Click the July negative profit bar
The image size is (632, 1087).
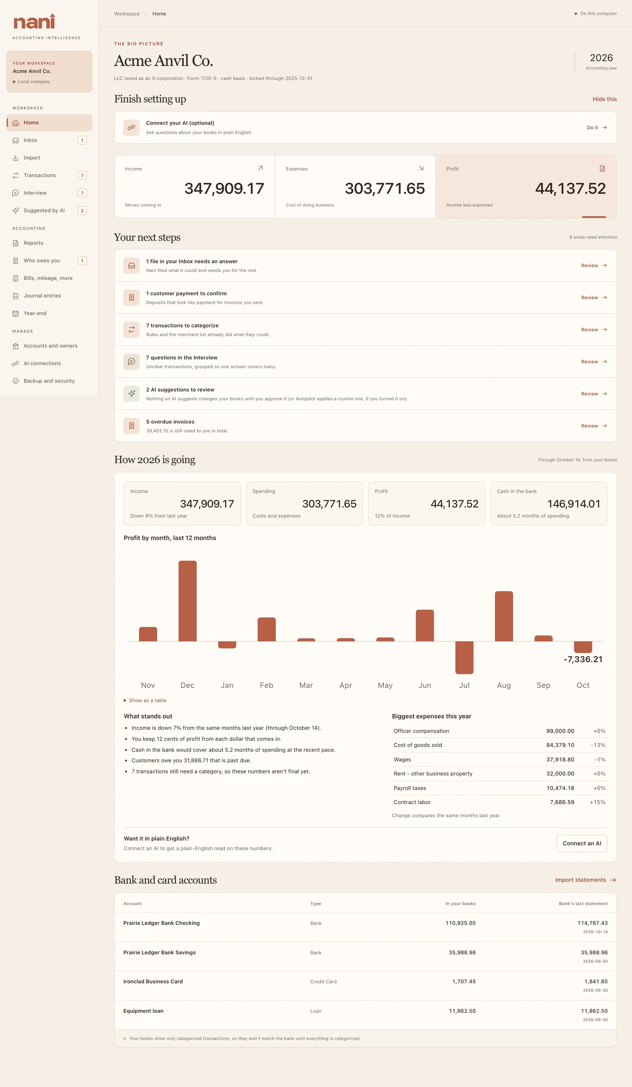(465, 658)
